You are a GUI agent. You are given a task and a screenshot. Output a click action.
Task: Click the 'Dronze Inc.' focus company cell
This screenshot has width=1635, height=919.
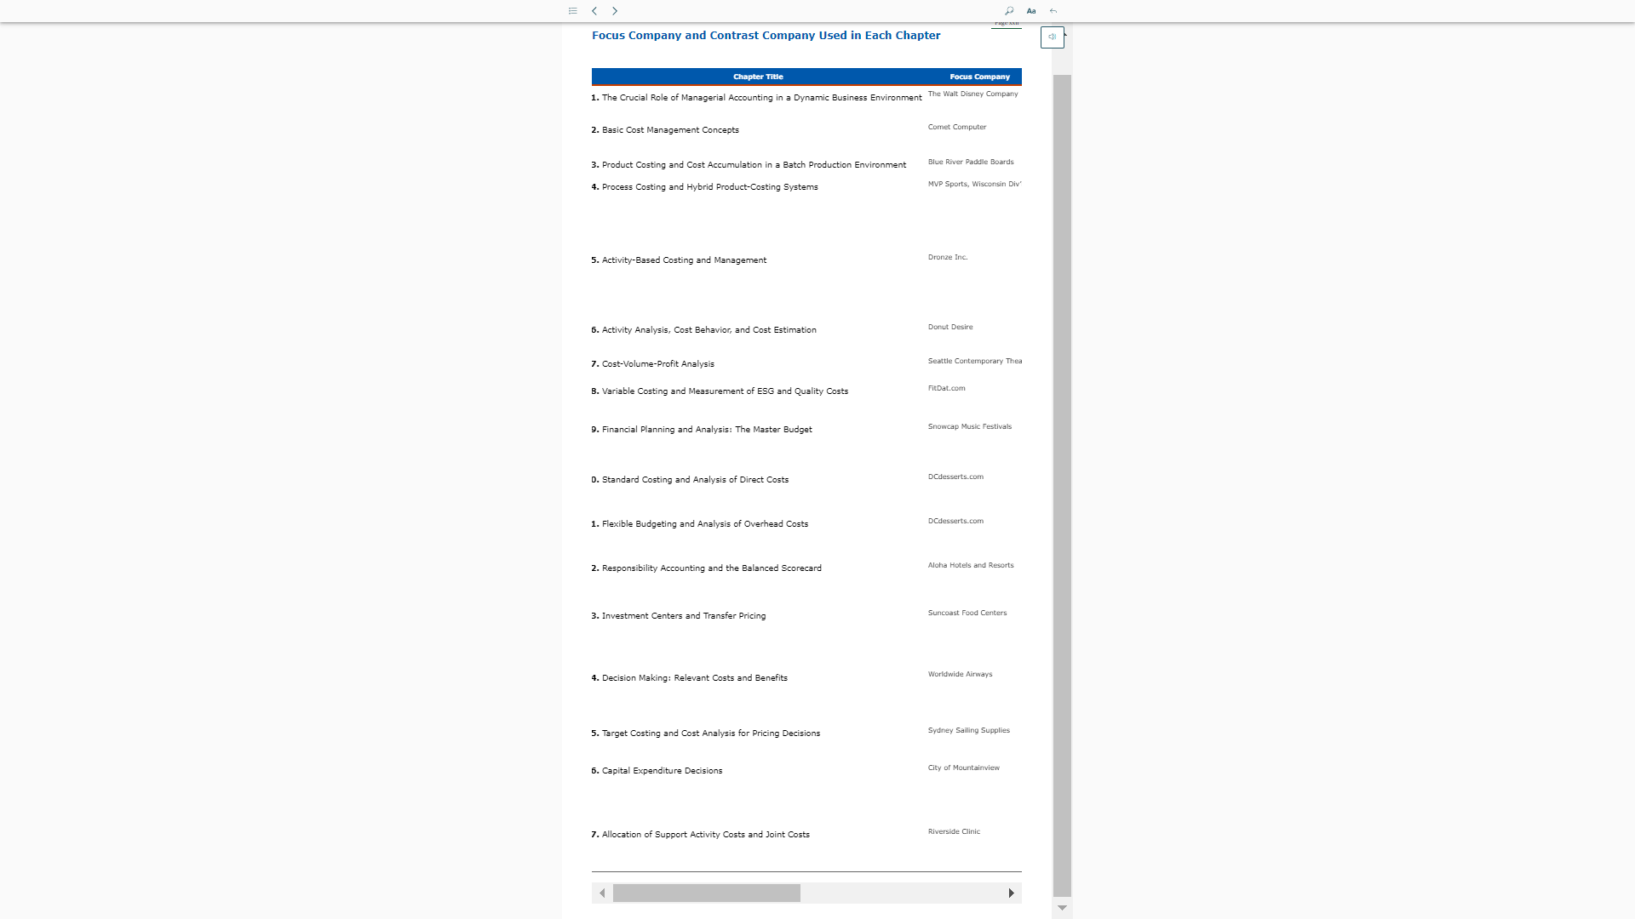pyautogui.click(x=948, y=258)
